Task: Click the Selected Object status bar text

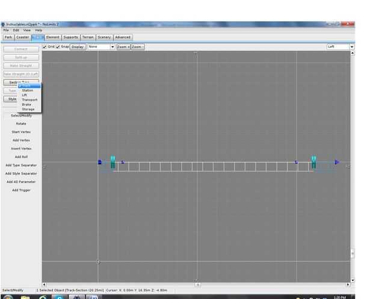Action: point(70,291)
